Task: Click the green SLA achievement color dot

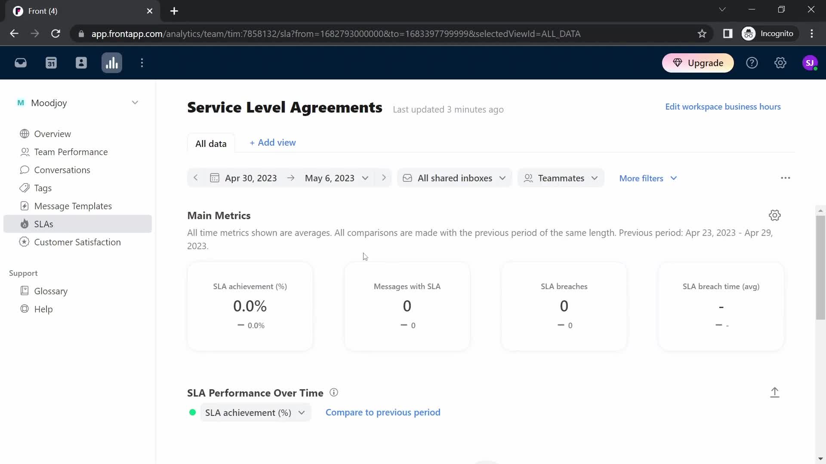Action: [193, 412]
